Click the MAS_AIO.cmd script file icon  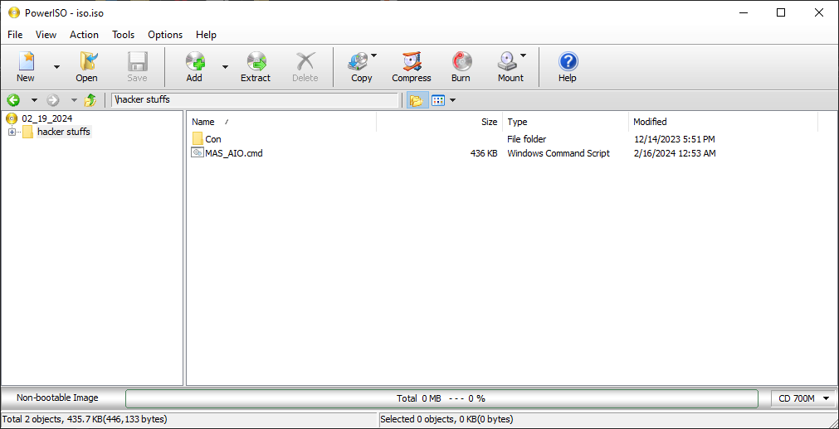pyautogui.click(x=198, y=152)
